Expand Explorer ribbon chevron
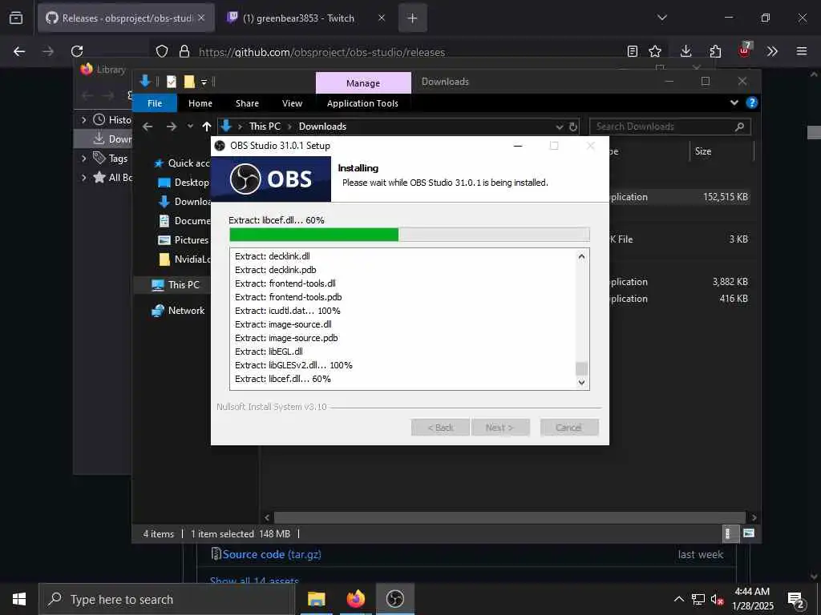Screen dimensions: 821x615 (x=734, y=102)
